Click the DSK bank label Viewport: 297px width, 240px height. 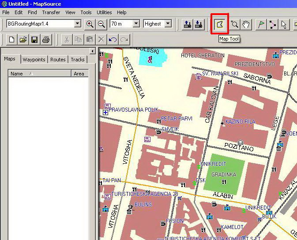[201, 180]
